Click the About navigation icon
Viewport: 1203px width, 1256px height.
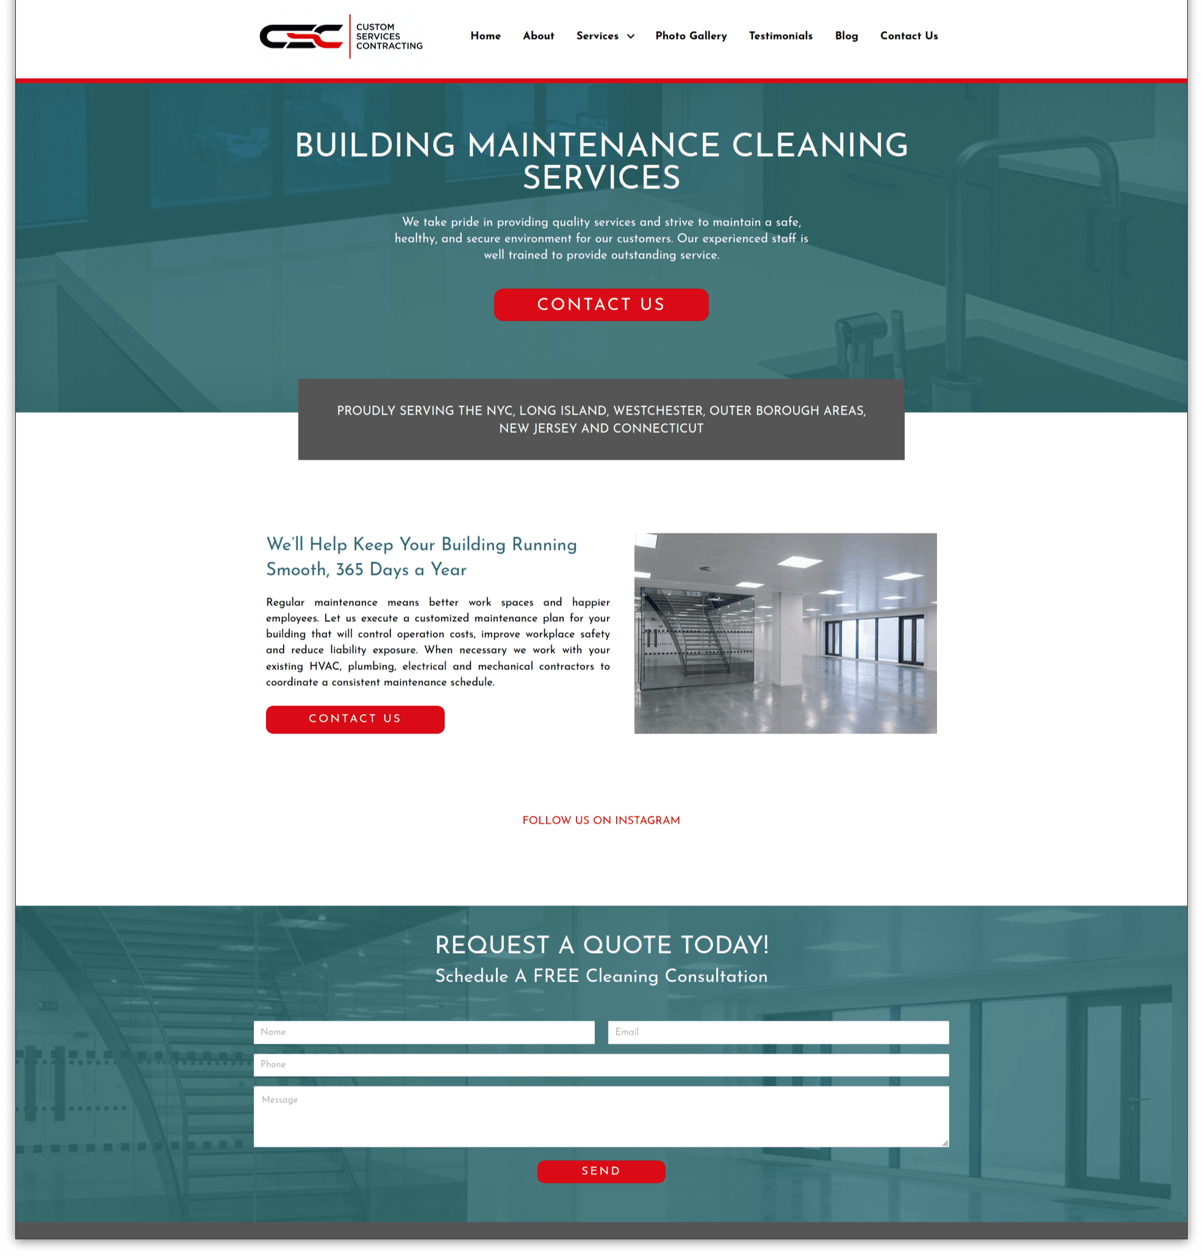(537, 35)
